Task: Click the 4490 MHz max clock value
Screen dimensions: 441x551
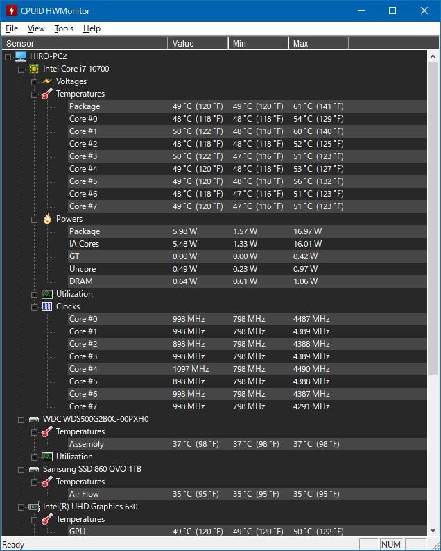Action: [x=311, y=369]
